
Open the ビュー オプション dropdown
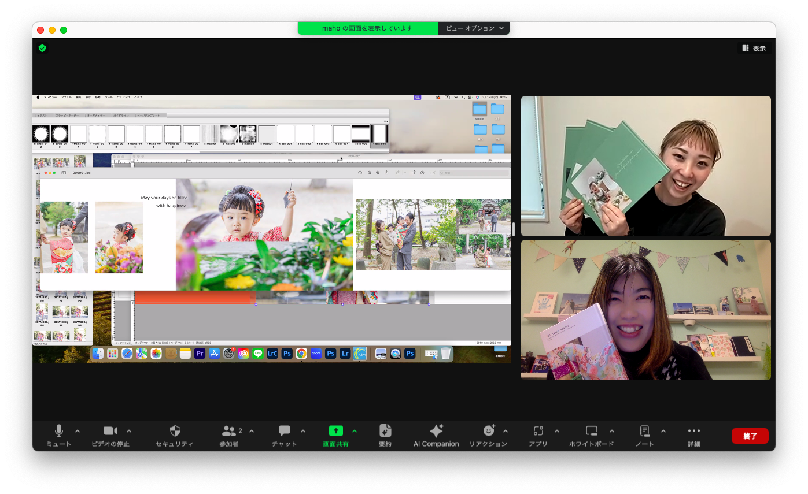tap(474, 28)
